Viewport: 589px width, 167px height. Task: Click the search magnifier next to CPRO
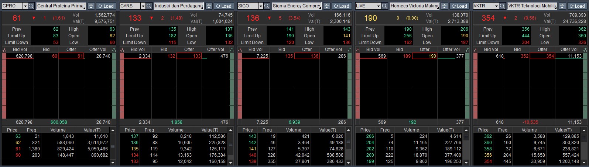pyautogui.click(x=31, y=6)
